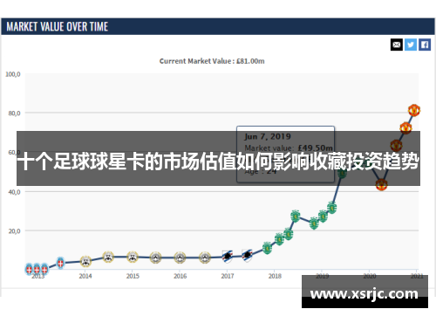This screenshot has height=316, width=436.
Task: Select Udinese crest marker at 2014
Action: [85, 261]
